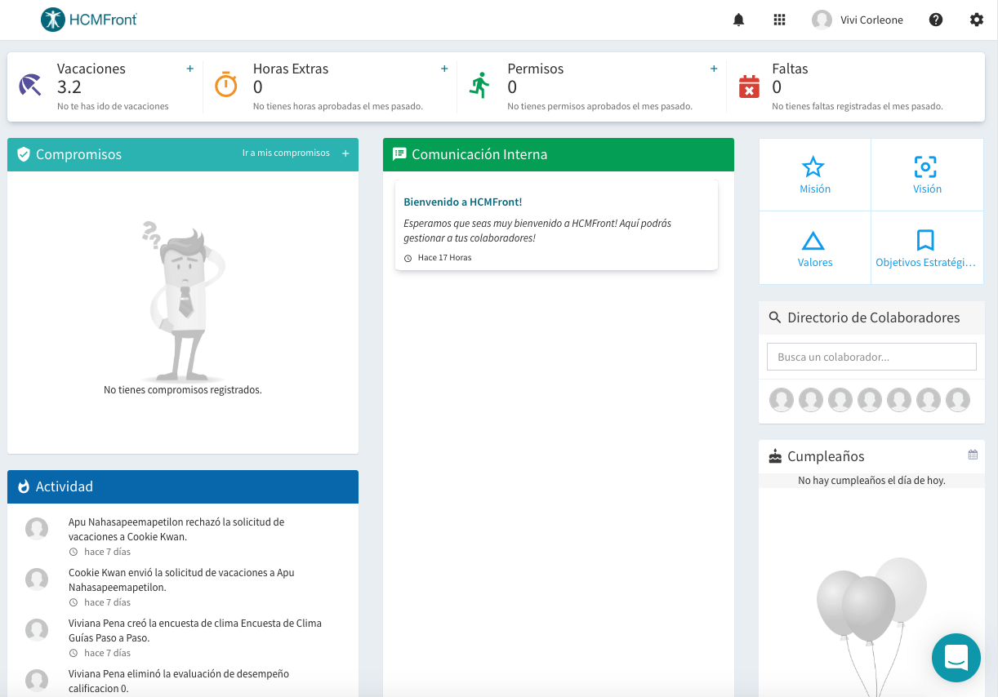Open the settings gear

(977, 19)
